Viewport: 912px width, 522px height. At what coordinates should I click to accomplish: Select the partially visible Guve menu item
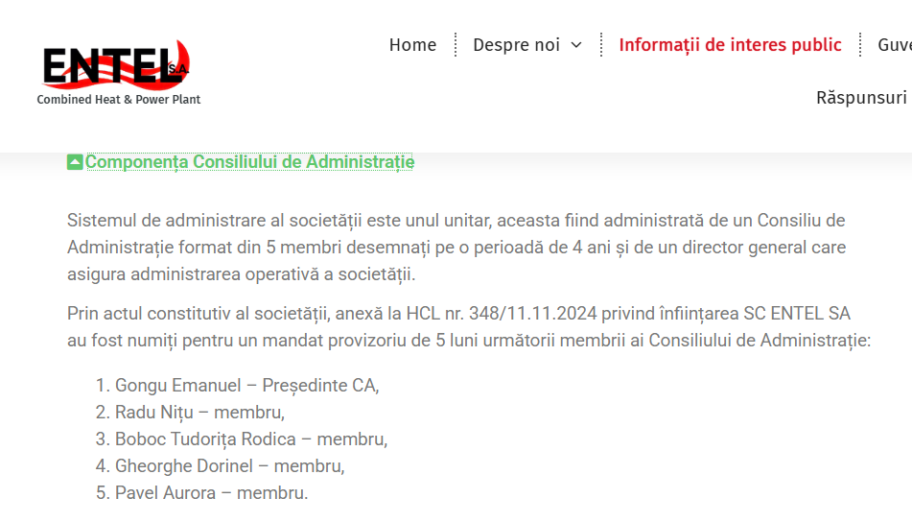(895, 45)
